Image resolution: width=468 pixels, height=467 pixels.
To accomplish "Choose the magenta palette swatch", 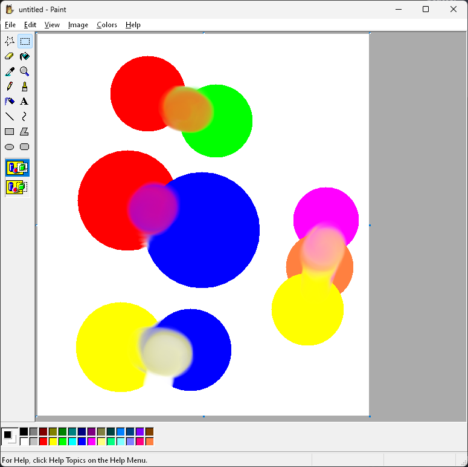I will coord(91,441).
